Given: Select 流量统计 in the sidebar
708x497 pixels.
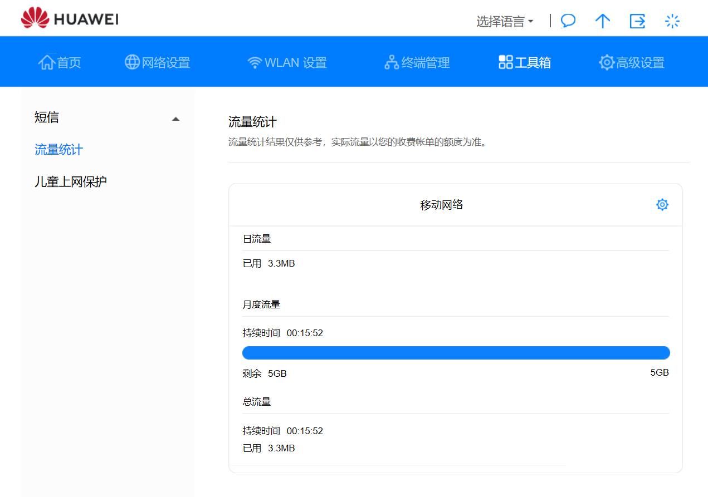Looking at the screenshot, I should coord(58,150).
